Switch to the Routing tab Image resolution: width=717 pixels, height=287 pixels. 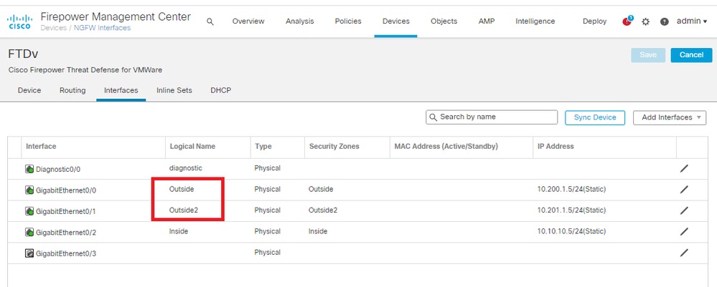click(x=72, y=91)
